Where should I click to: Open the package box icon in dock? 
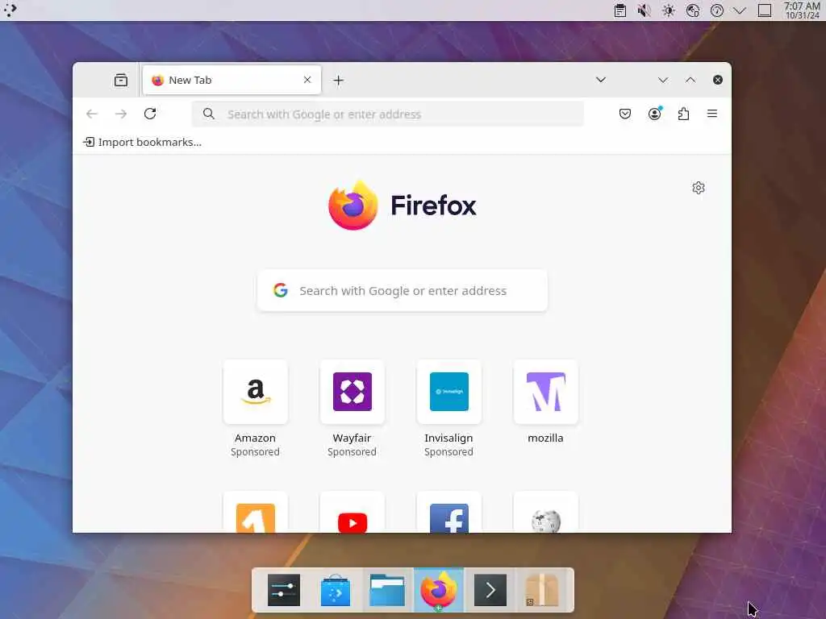click(542, 590)
